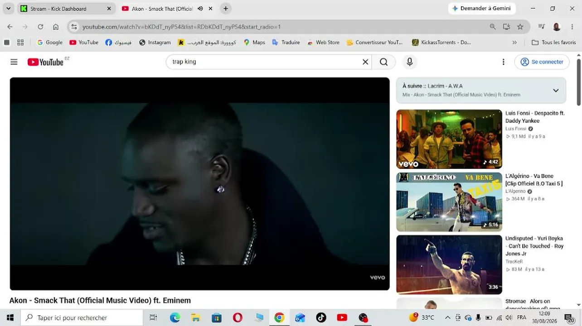Open 'Undisputed - Yuri Boyka' video title
The width and height of the screenshot is (582, 326).
point(534,246)
